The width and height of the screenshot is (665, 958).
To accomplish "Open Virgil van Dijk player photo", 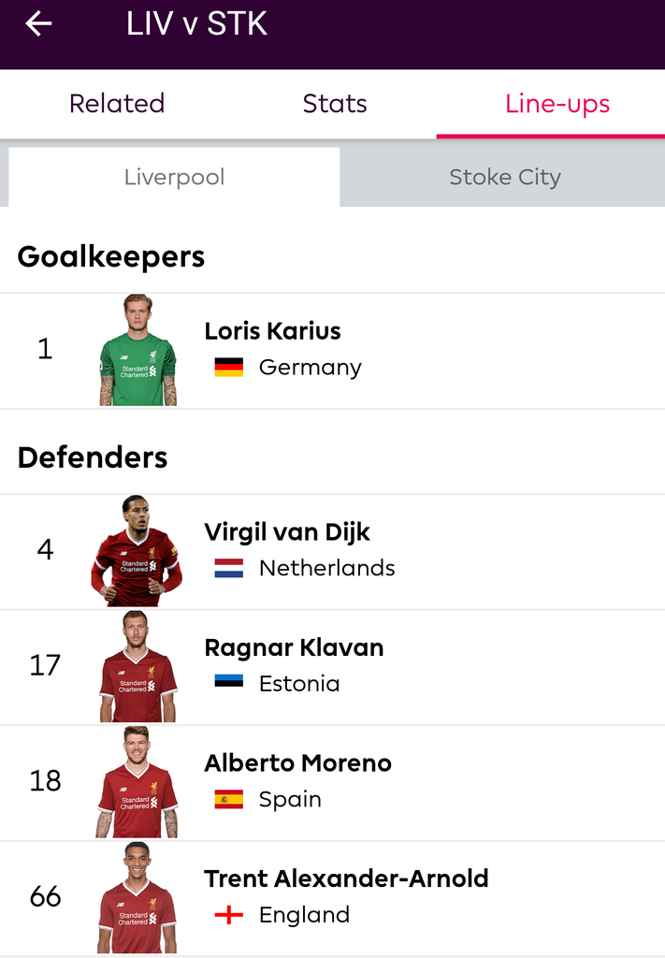I will (x=137, y=551).
